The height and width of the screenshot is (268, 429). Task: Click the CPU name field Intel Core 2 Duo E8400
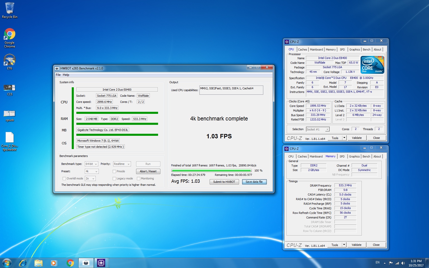pyautogui.click(x=117, y=90)
